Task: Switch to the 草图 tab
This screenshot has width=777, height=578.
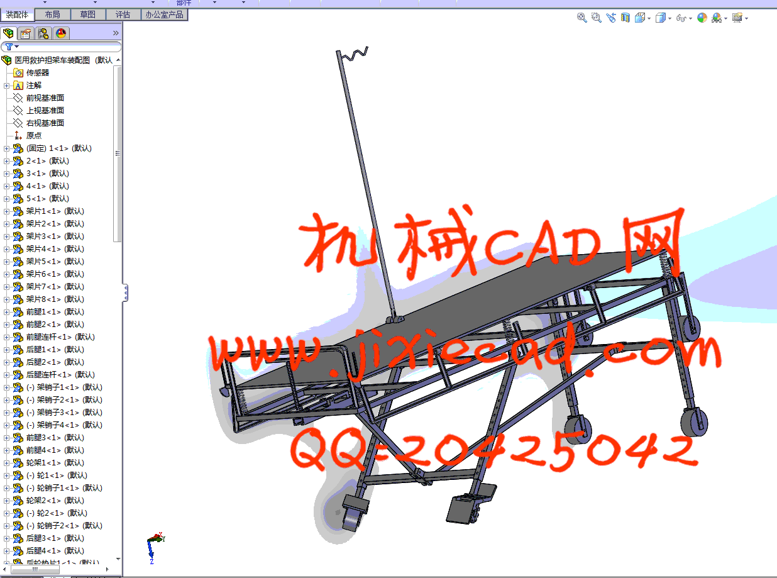Action: (x=88, y=14)
